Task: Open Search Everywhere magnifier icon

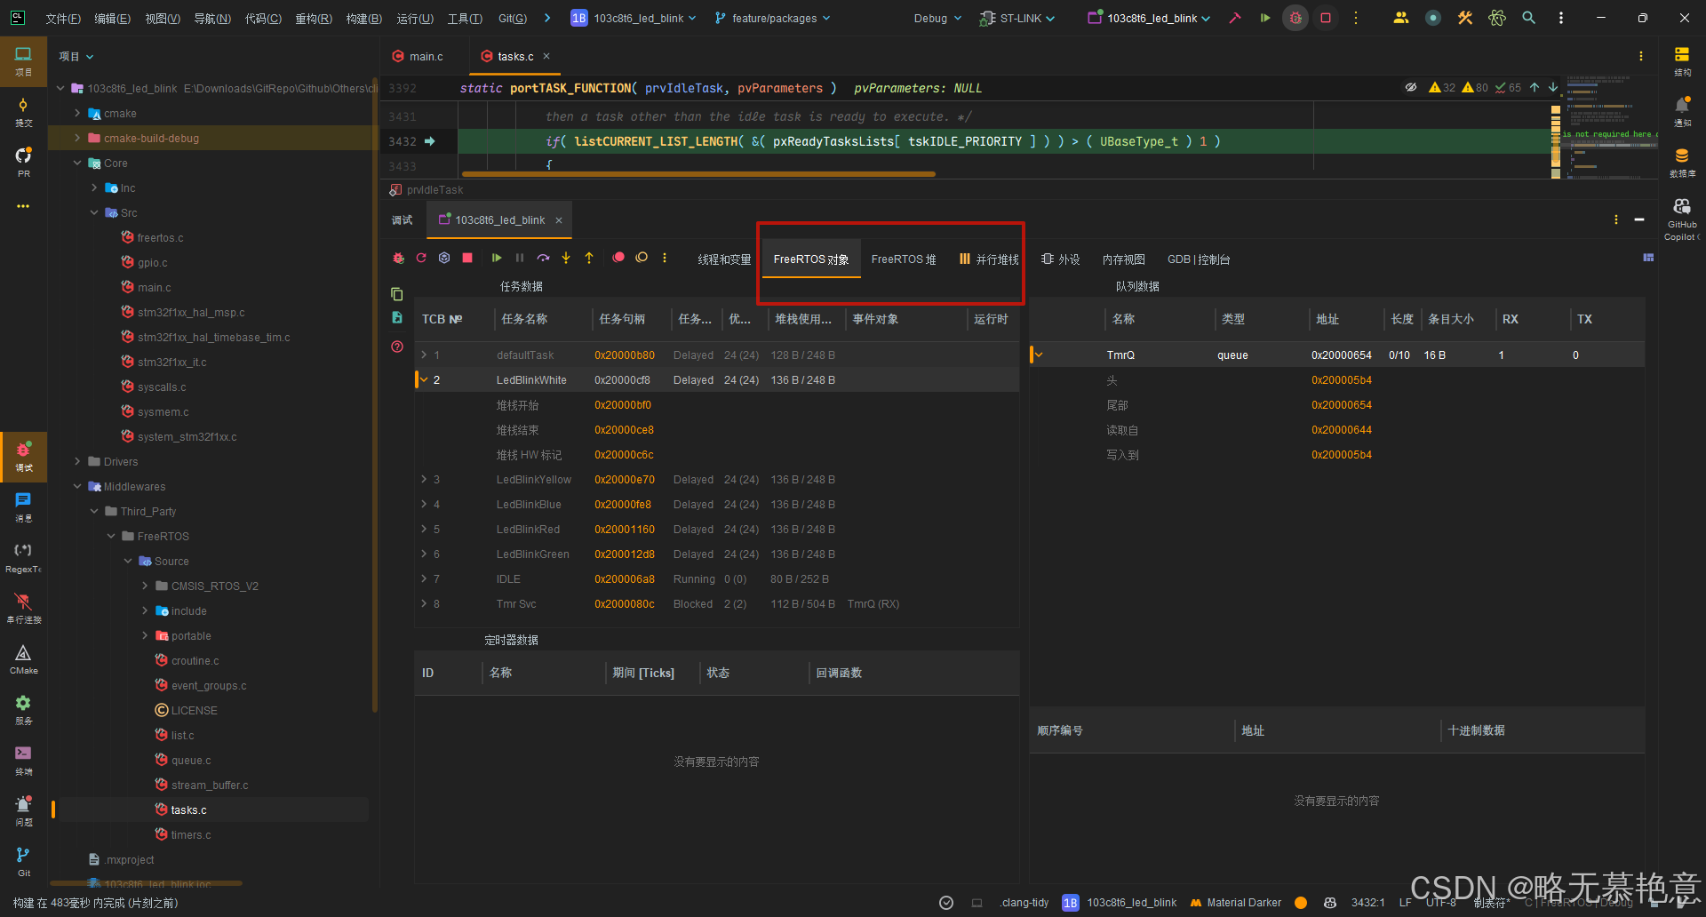Action: (1528, 18)
